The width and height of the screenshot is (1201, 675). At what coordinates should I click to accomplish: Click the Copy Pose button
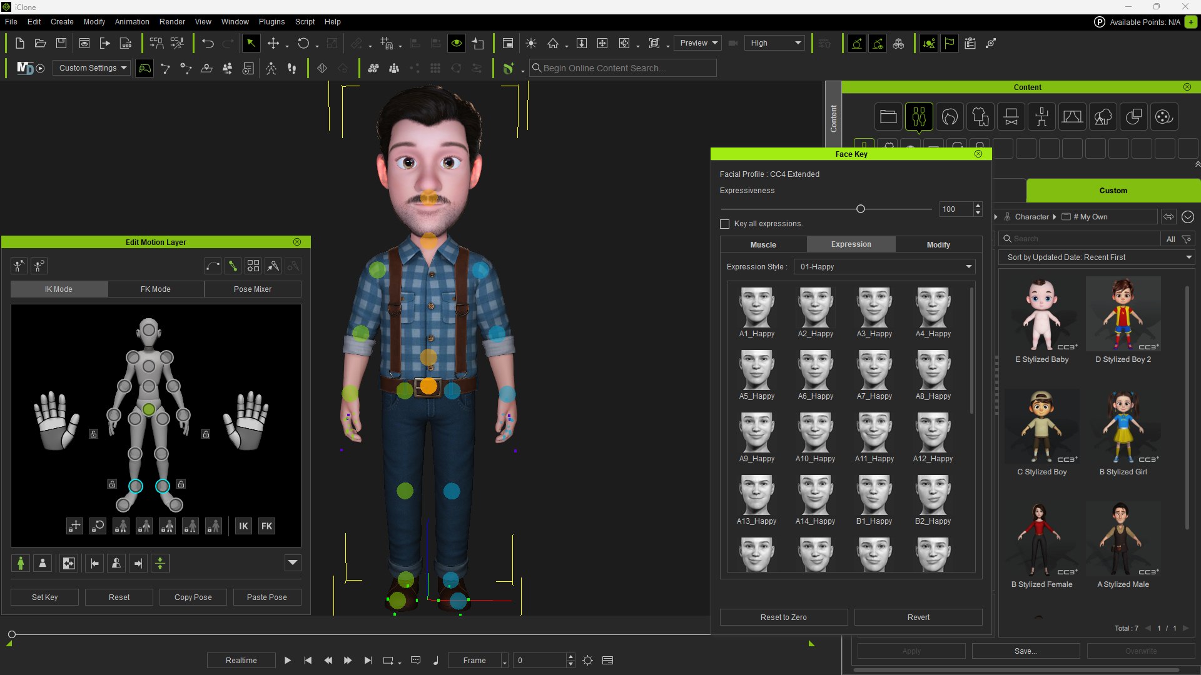pyautogui.click(x=193, y=597)
